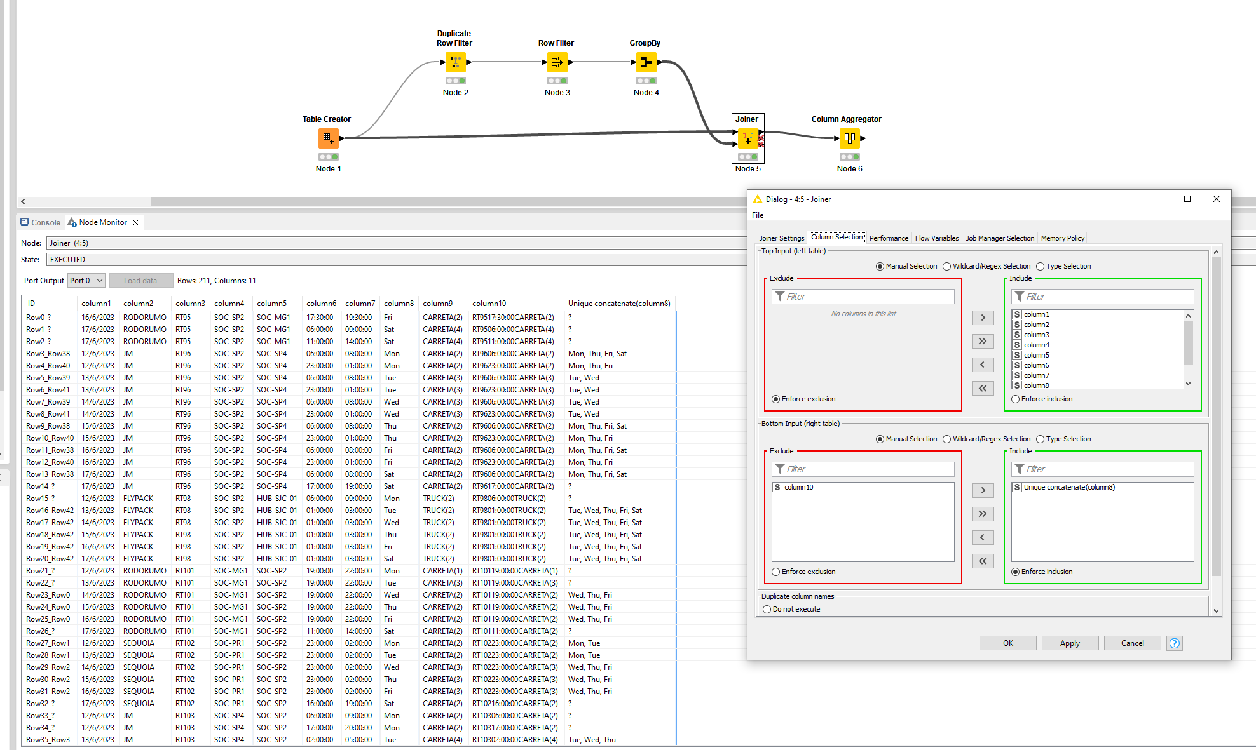Move all top-input columns to Include
1256x750 pixels.
pos(983,341)
